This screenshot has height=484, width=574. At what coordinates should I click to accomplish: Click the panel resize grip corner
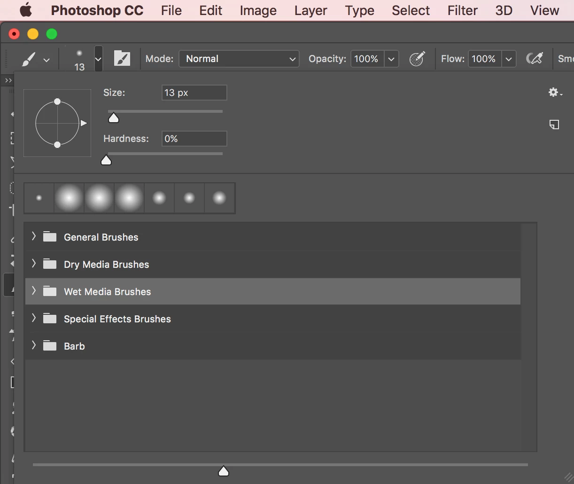tap(568, 477)
